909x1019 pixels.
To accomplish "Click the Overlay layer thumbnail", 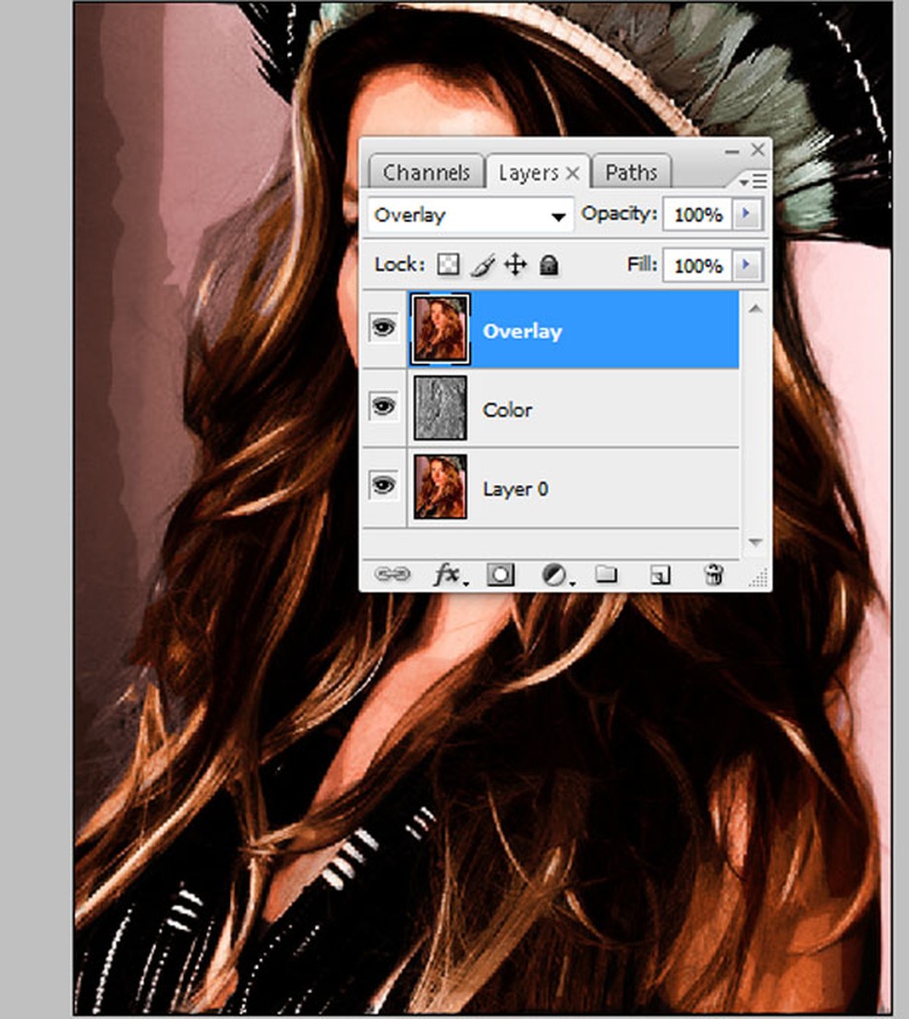I will tap(440, 329).
